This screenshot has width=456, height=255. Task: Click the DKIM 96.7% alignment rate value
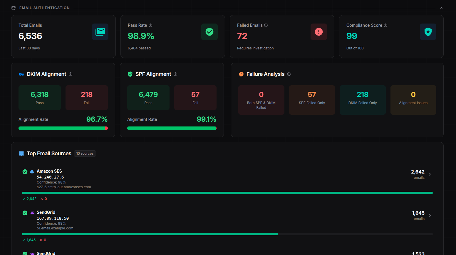(x=97, y=119)
